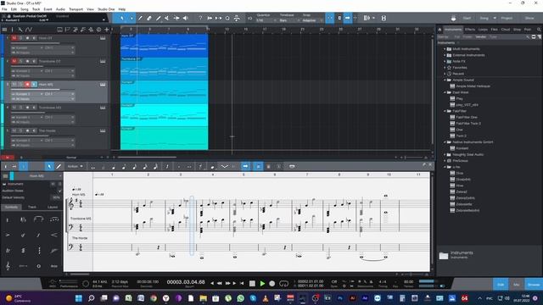Click the Start page button
The width and height of the screenshot is (543, 305).
[x=467, y=18]
